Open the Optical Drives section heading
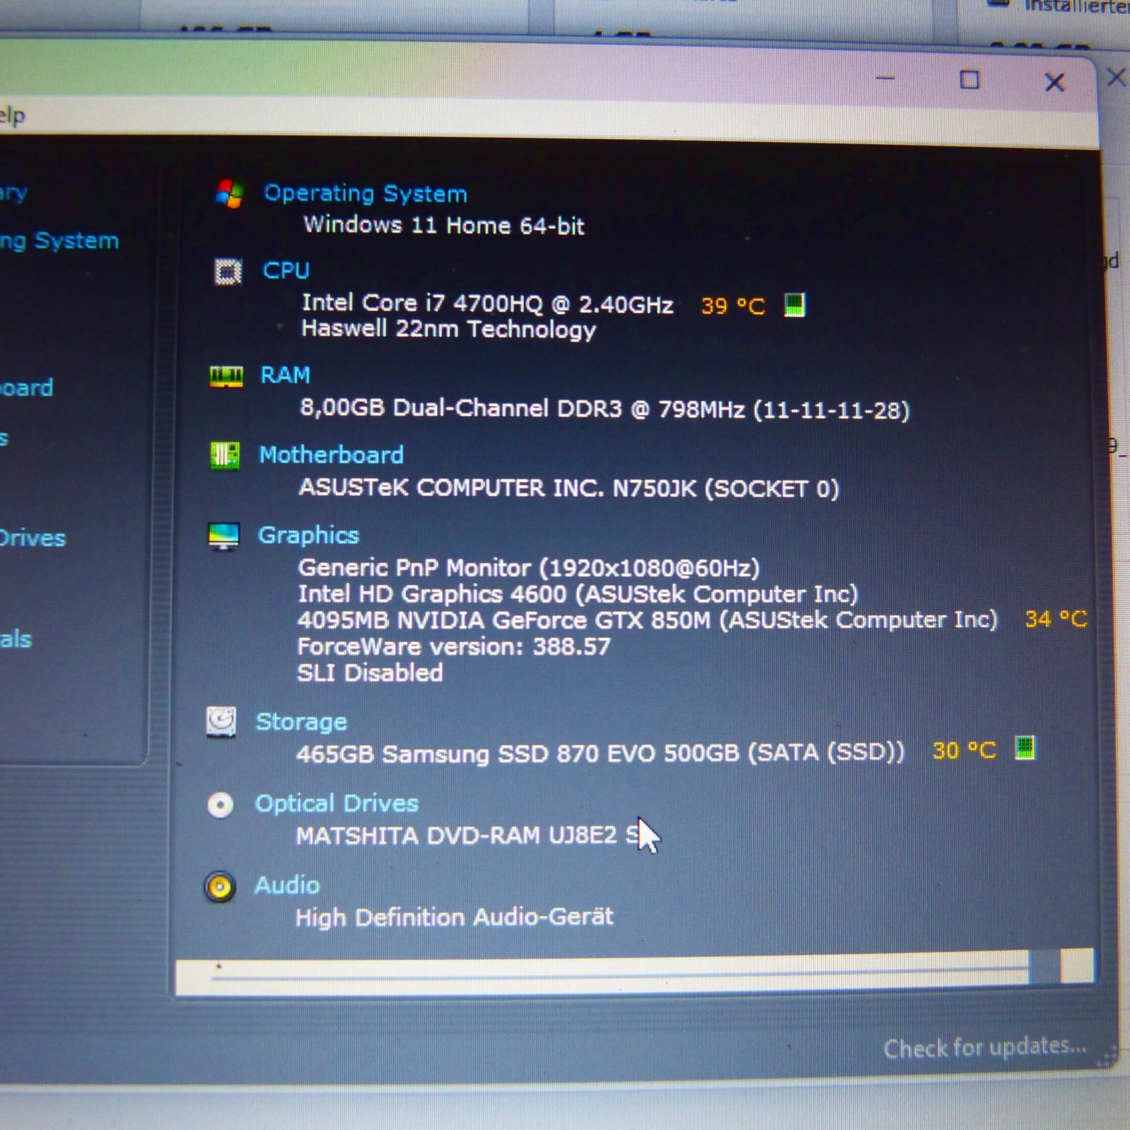 click(337, 804)
